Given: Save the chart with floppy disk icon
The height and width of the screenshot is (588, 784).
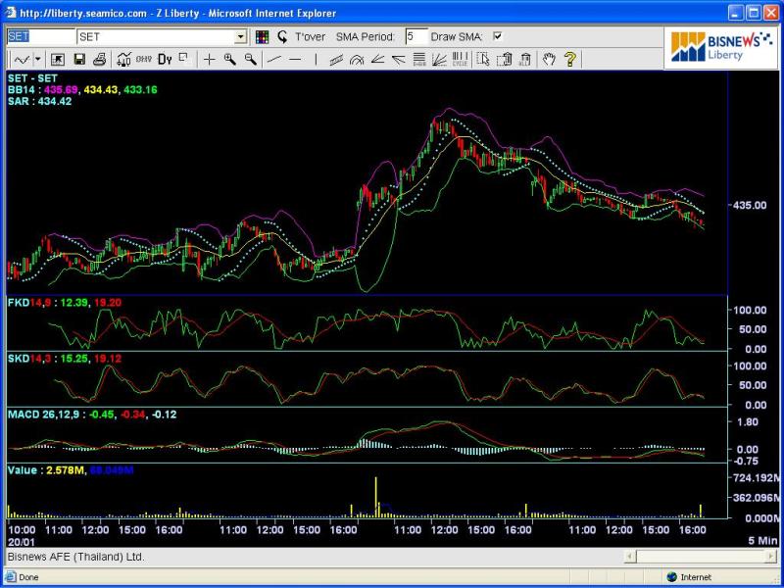Looking at the screenshot, I should pyautogui.click(x=79, y=60).
